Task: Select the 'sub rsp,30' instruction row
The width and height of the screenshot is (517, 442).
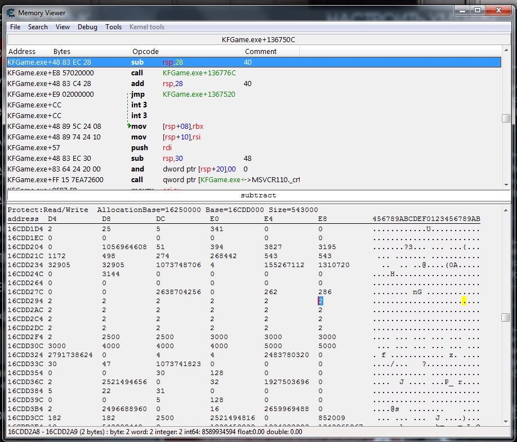Action: (x=254, y=159)
